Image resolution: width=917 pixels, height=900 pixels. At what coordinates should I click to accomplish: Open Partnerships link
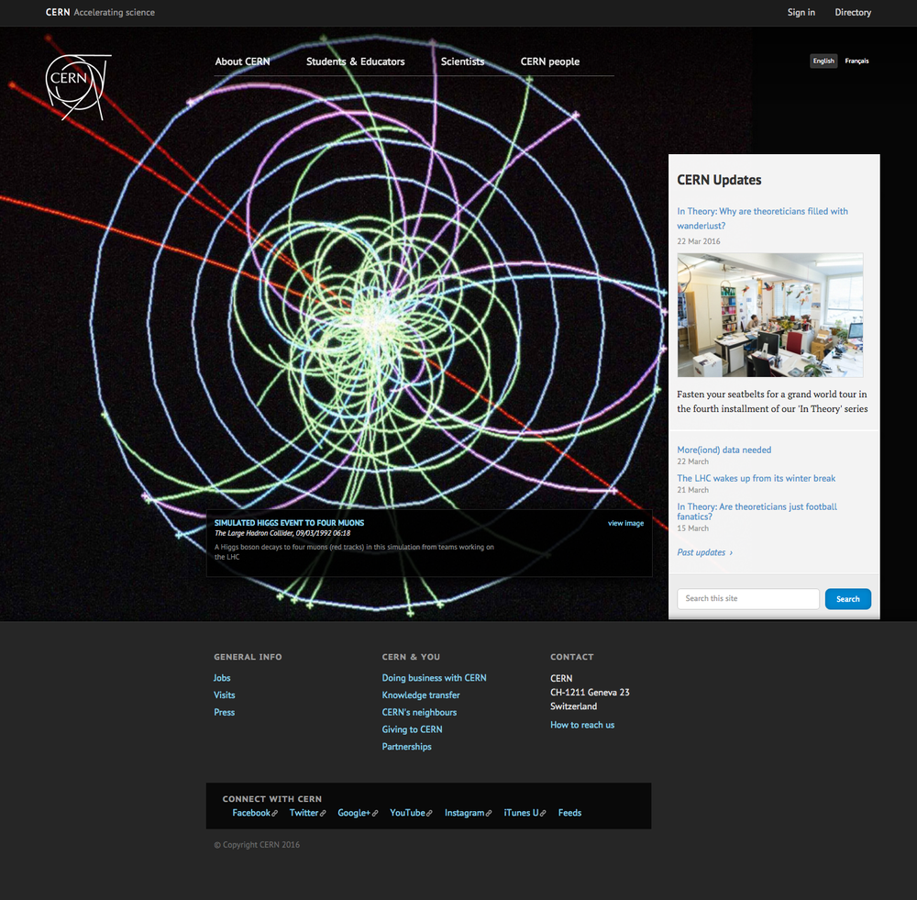406,746
